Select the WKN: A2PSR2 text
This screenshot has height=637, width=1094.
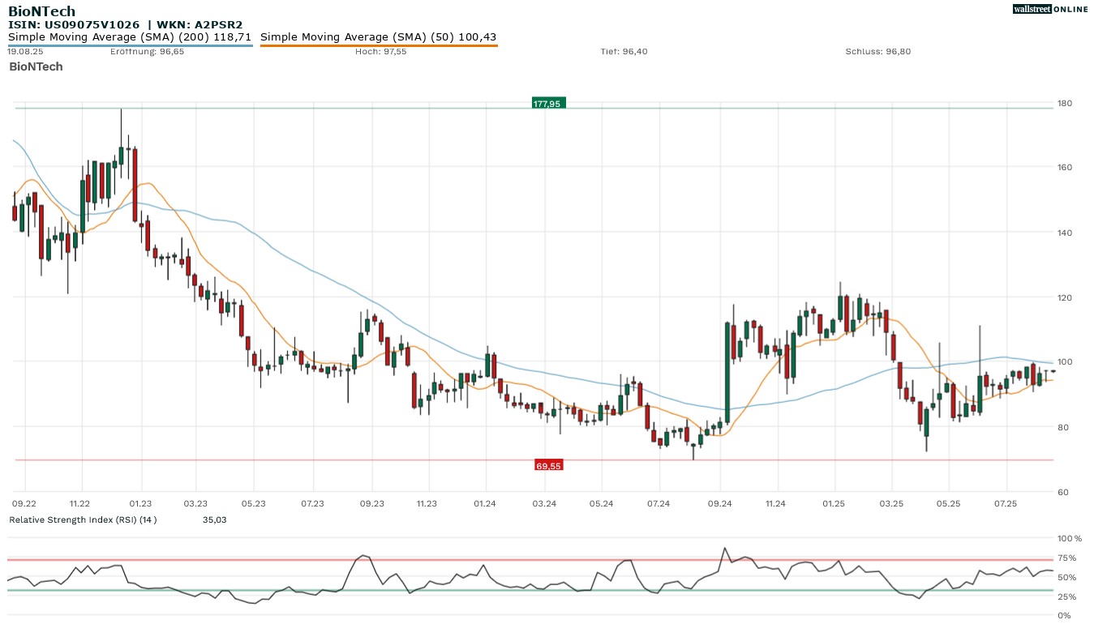(199, 24)
